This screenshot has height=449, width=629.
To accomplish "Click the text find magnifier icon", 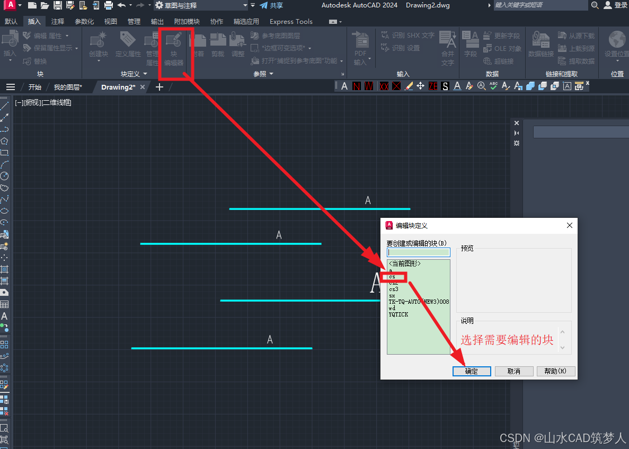I will (481, 86).
